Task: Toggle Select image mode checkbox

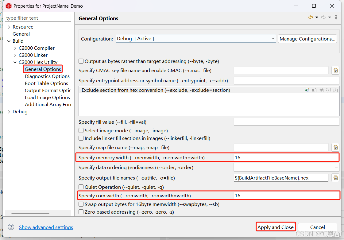Action: pyautogui.click(x=81, y=130)
